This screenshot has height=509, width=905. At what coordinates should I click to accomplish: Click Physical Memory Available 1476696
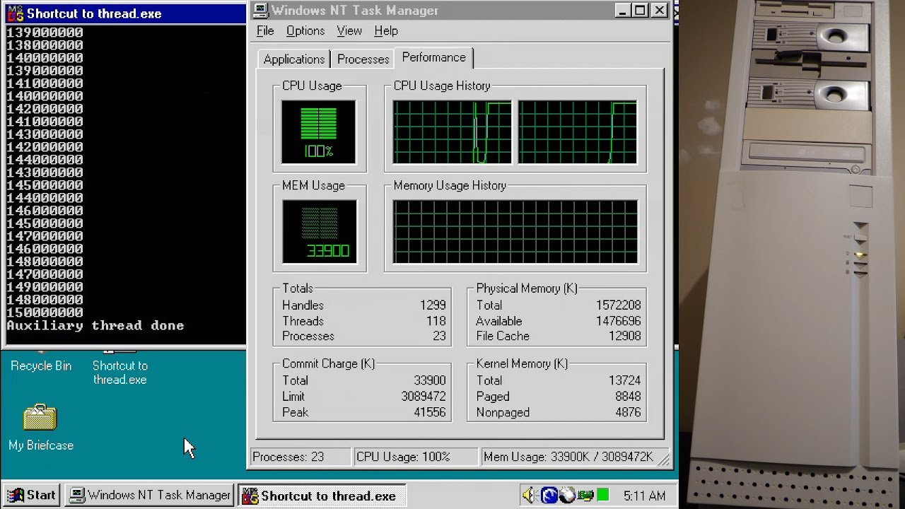618,321
